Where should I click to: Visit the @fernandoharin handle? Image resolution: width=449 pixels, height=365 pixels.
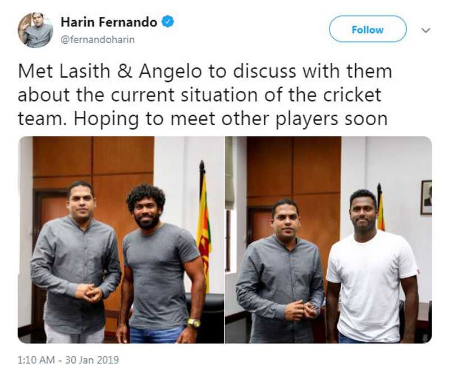pyautogui.click(x=98, y=39)
